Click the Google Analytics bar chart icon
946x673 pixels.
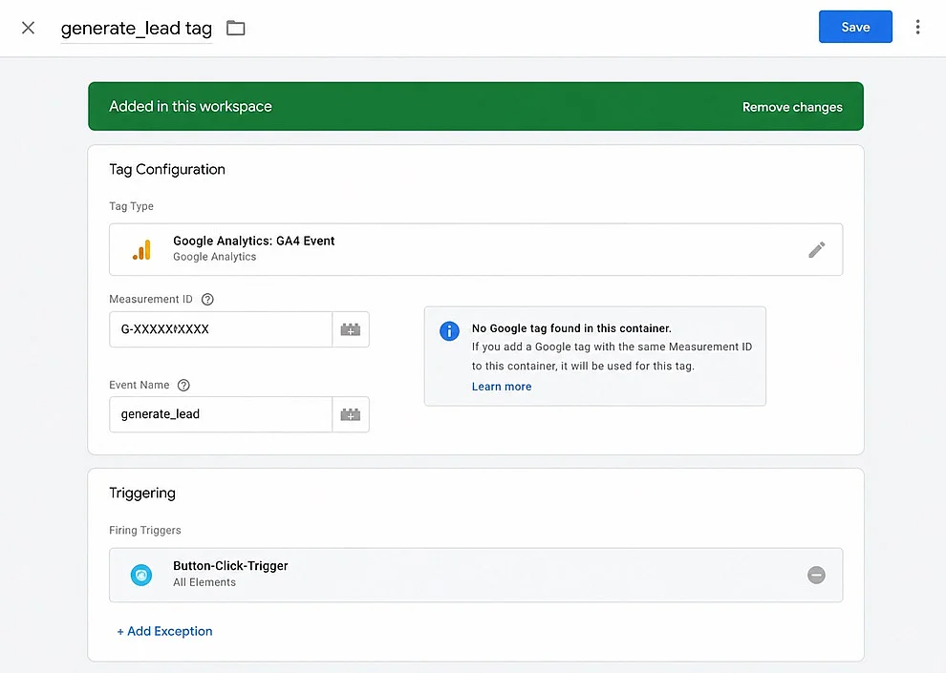(141, 249)
